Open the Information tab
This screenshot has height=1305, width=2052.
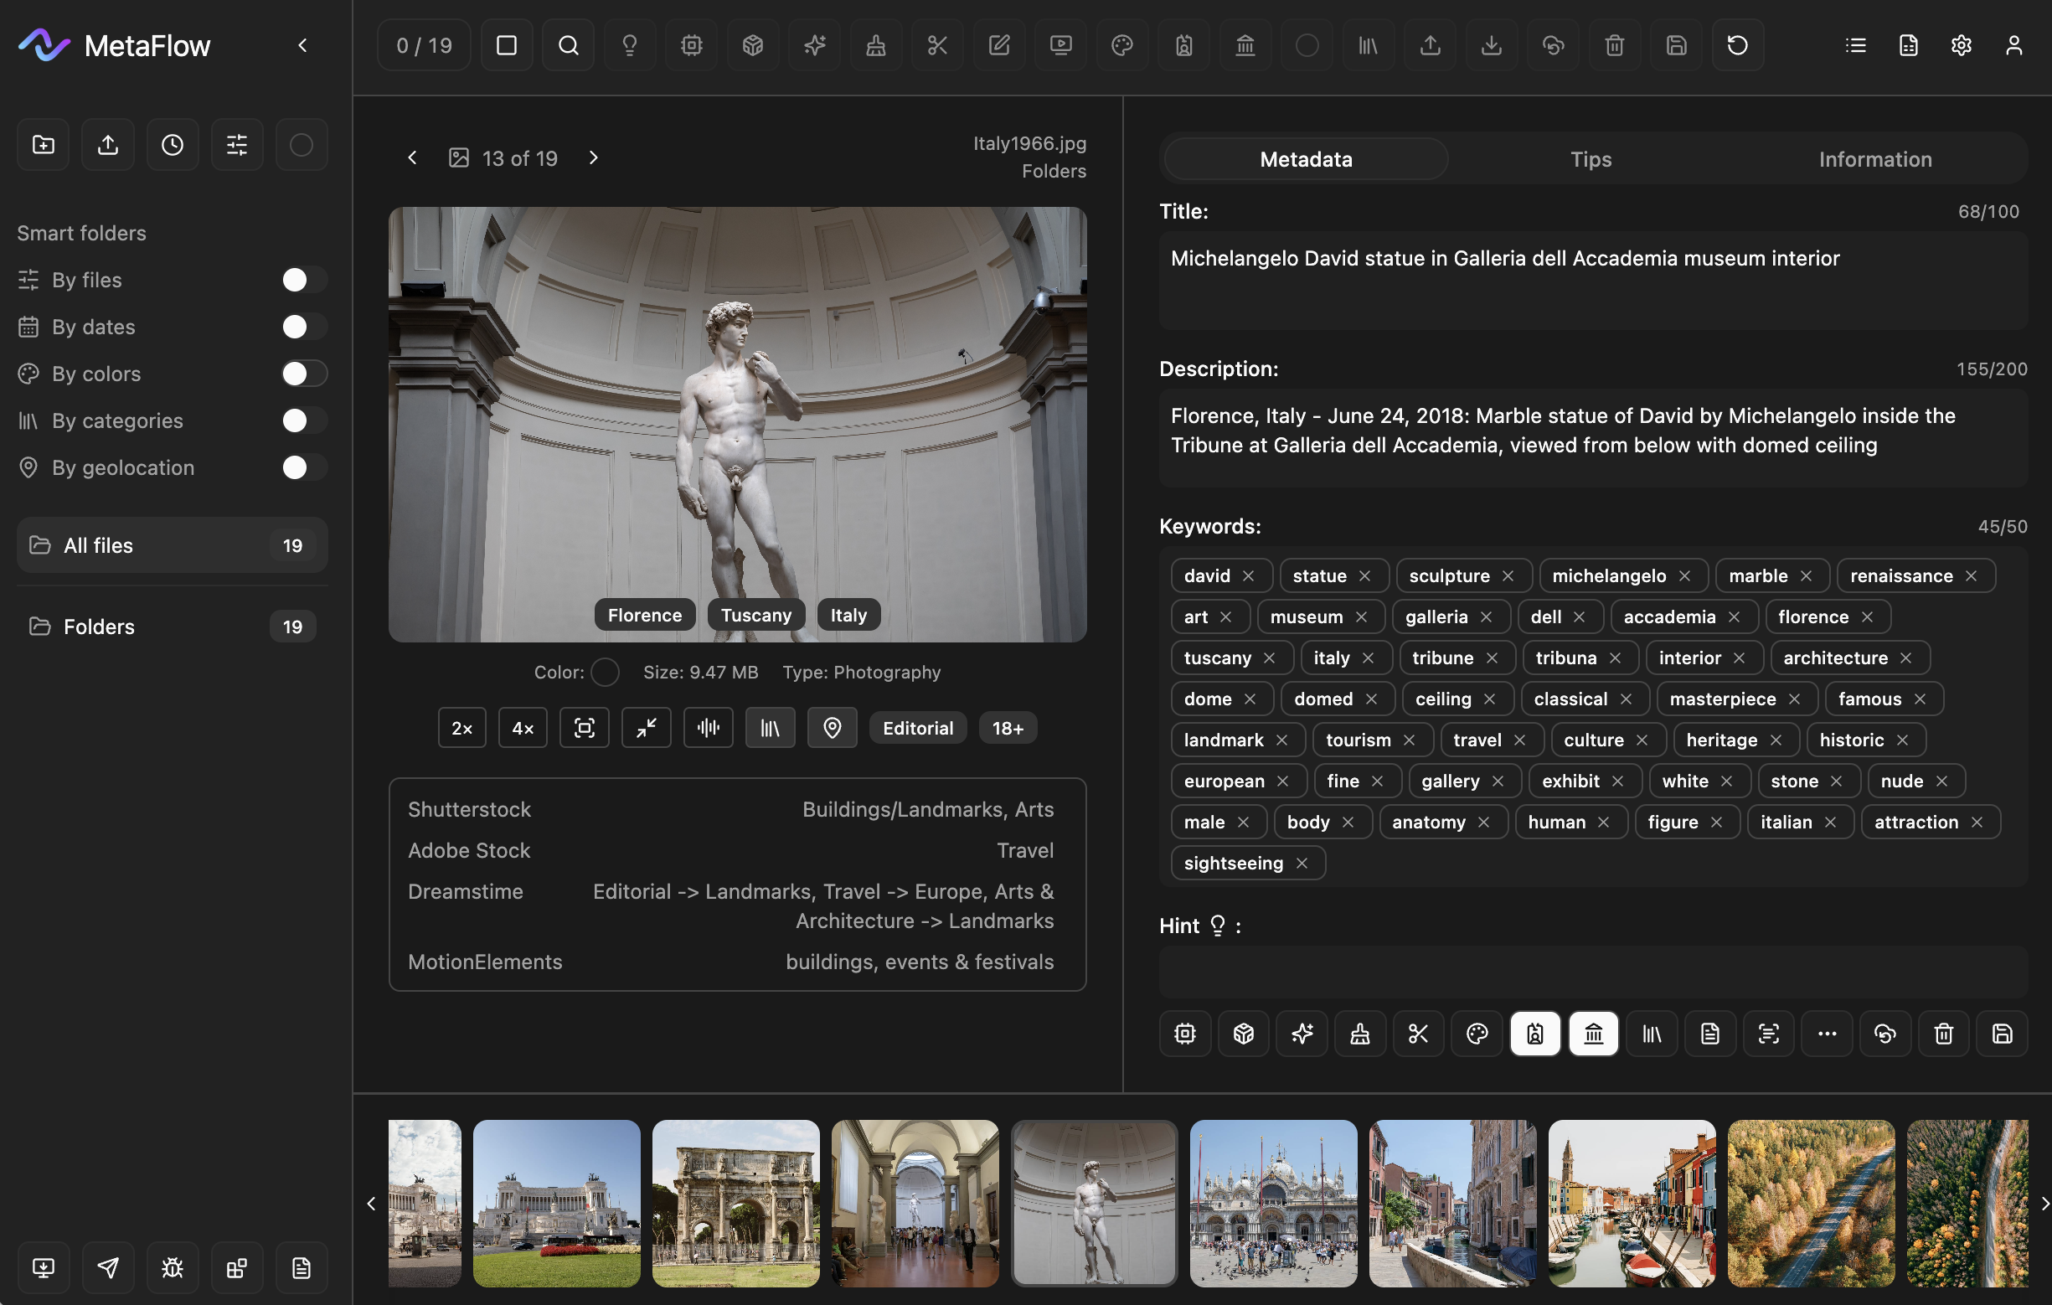1874,159
